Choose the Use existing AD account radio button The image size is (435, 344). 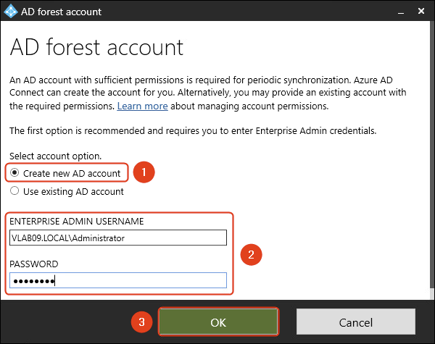pyautogui.click(x=14, y=192)
